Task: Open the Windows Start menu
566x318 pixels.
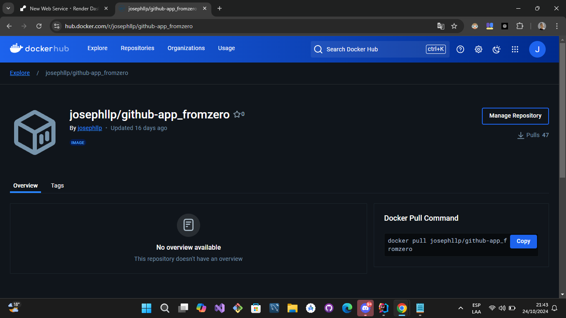Action: [x=146, y=308]
